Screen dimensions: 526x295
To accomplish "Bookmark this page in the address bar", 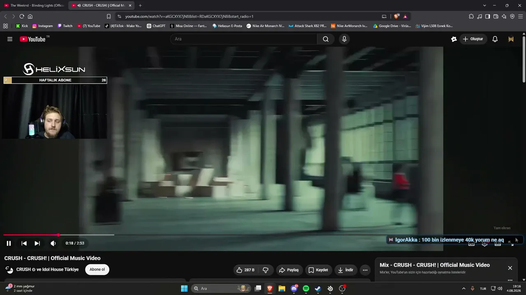I will [x=108, y=16].
